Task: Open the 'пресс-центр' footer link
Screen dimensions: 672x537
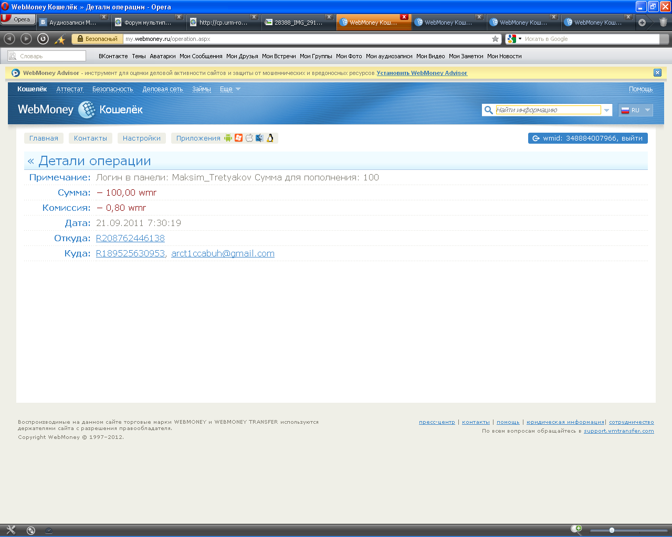Action: click(x=437, y=422)
